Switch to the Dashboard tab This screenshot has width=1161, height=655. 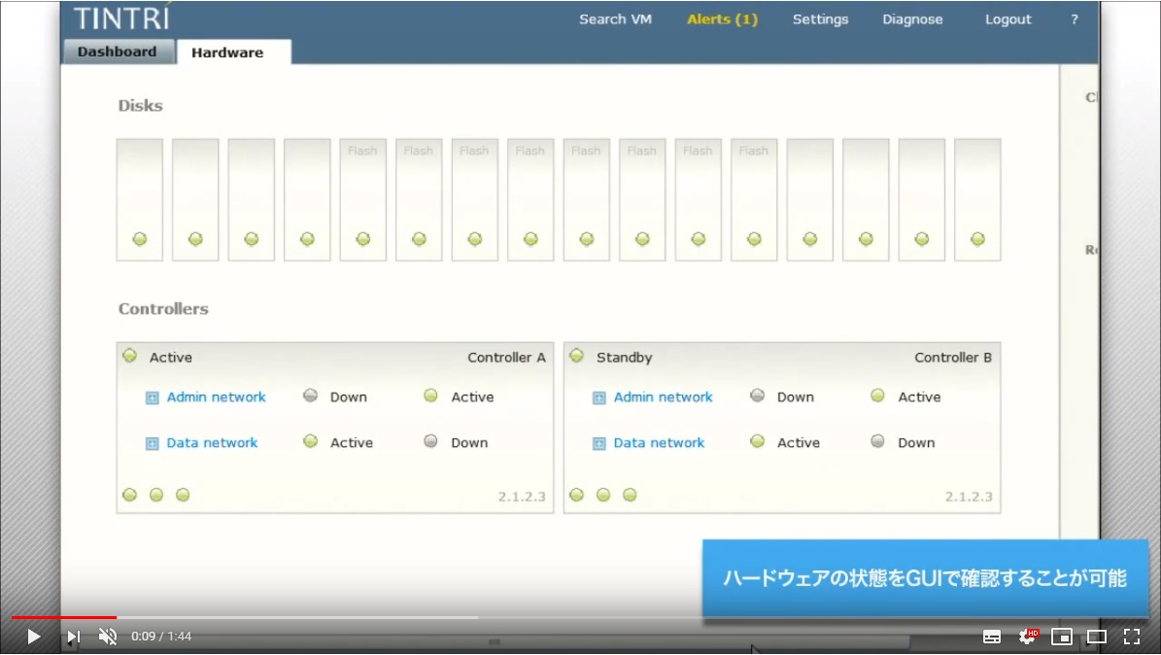[118, 52]
